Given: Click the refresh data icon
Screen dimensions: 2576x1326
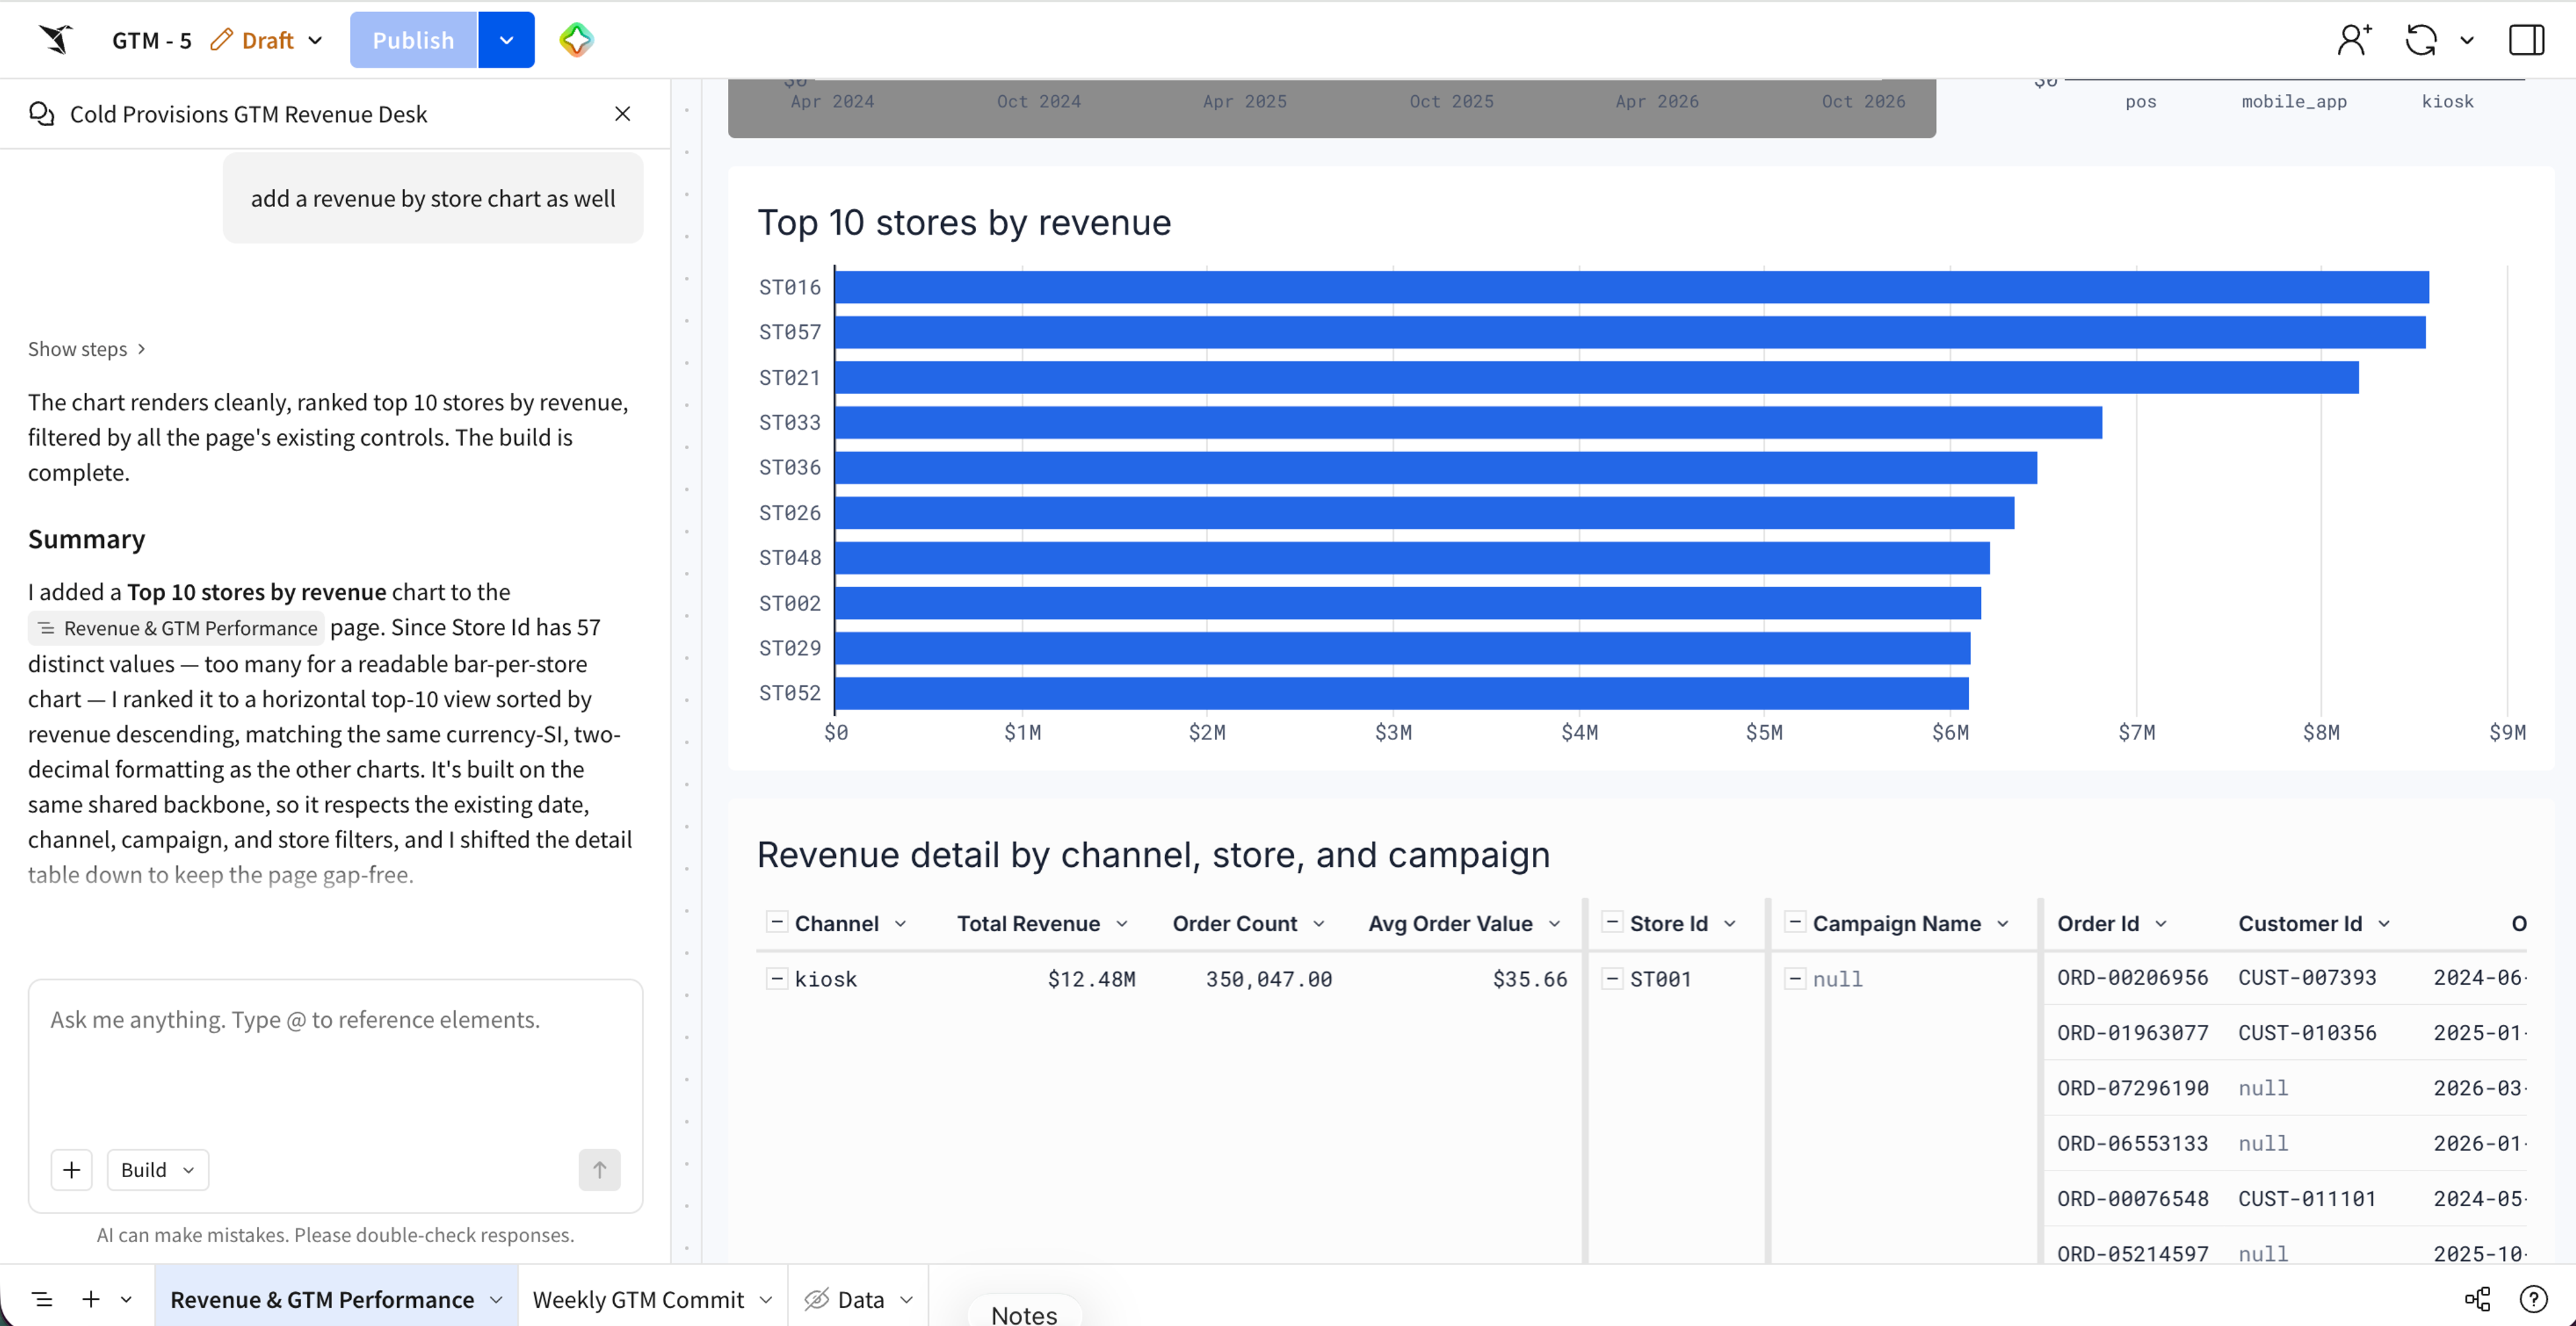Looking at the screenshot, I should (2421, 40).
